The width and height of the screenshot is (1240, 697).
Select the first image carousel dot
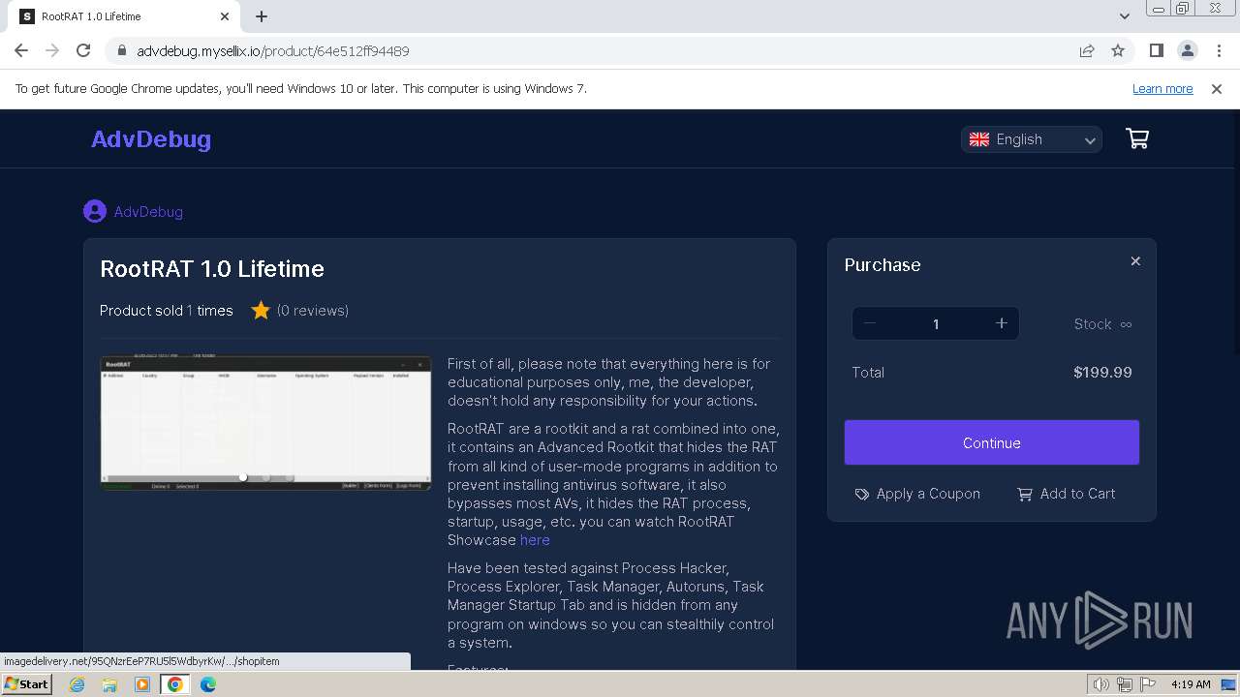pos(243,477)
